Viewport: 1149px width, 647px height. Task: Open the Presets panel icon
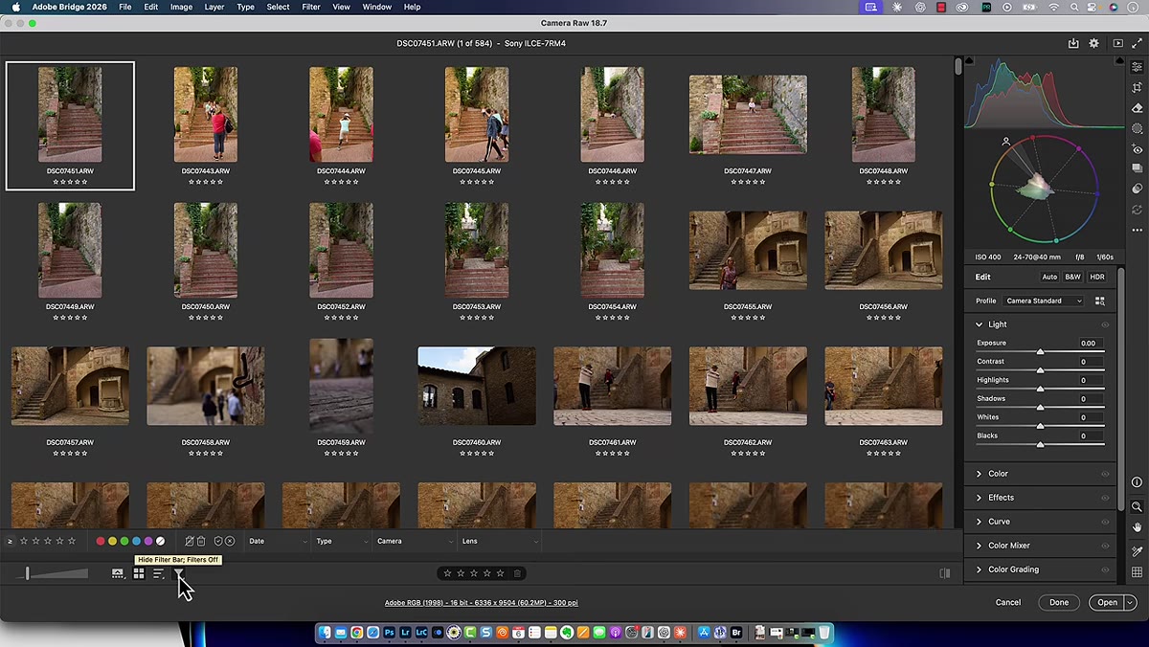(1137, 190)
